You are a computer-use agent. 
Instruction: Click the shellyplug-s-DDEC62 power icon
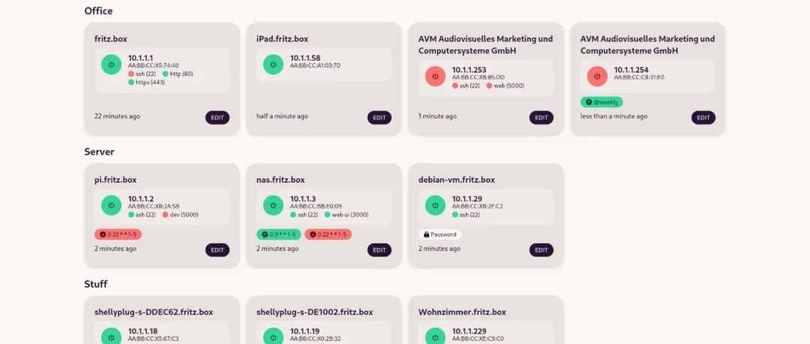click(x=111, y=337)
